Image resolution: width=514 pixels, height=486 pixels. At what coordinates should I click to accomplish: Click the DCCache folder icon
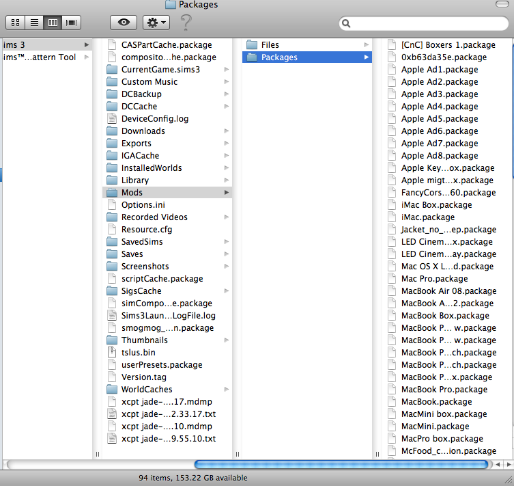(x=112, y=107)
